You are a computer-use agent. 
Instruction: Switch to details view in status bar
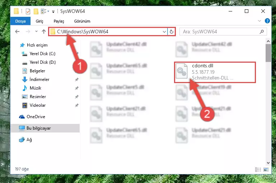[258, 169]
